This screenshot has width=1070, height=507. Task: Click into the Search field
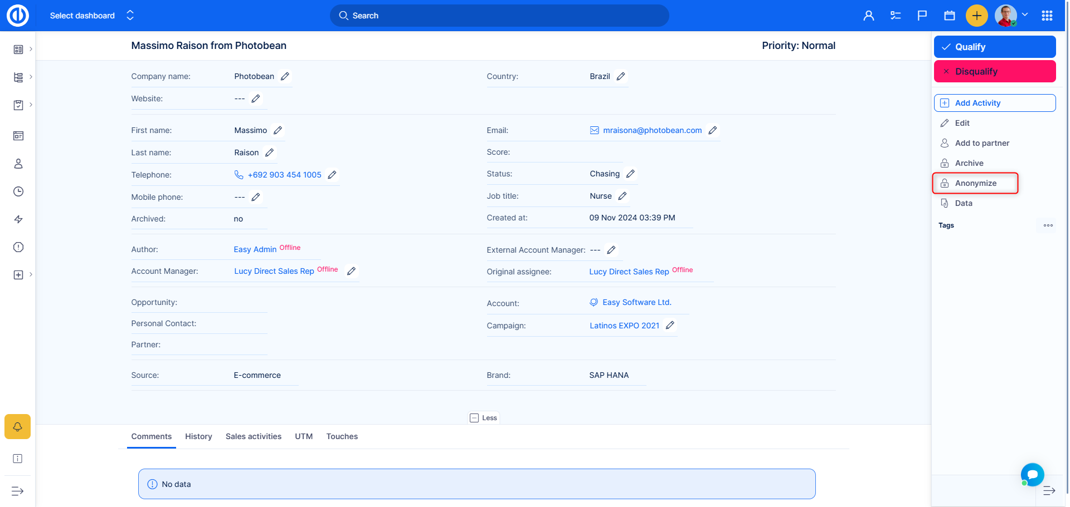499,16
